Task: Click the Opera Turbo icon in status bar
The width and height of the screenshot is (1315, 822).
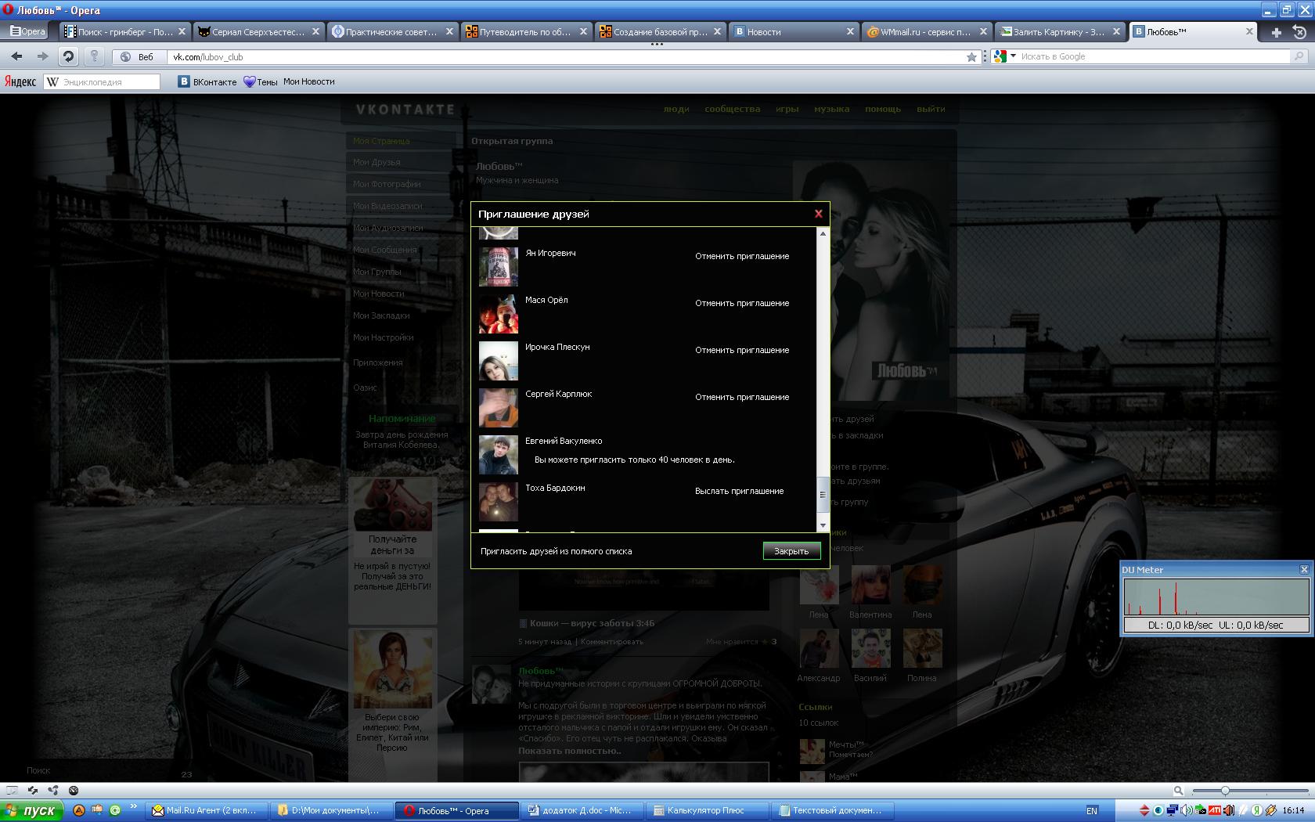Action: tap(74, 790)
